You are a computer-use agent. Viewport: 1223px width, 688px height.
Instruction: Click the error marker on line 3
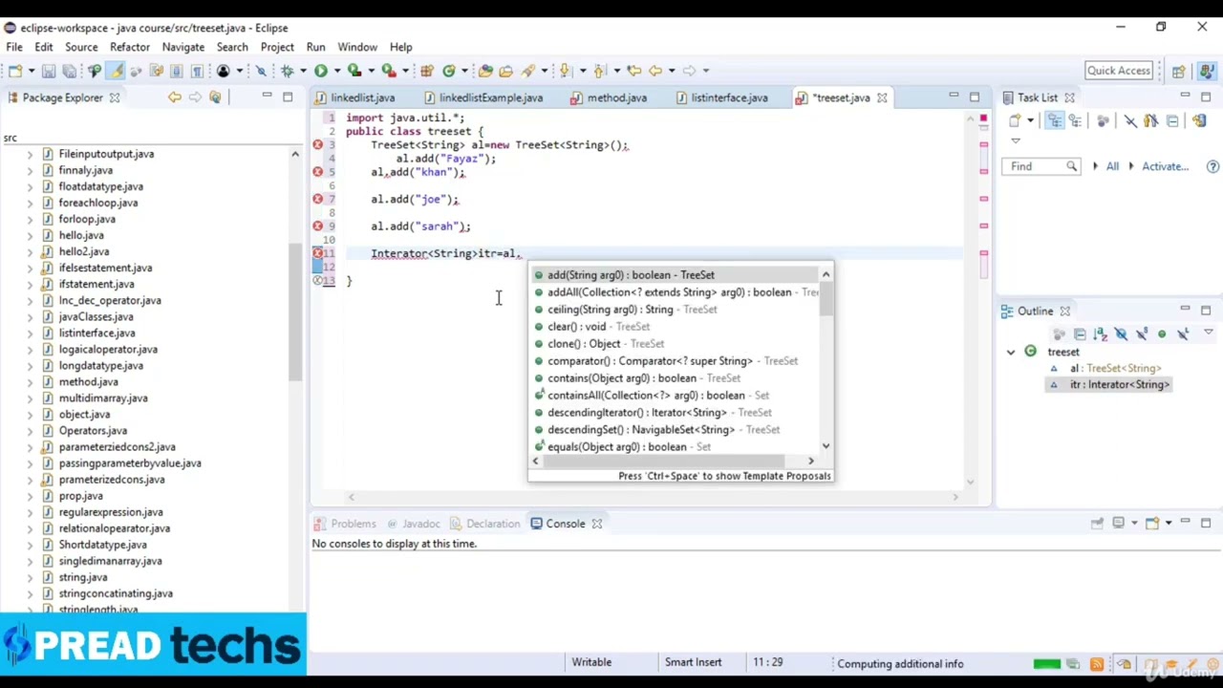[x=317, y=144]
